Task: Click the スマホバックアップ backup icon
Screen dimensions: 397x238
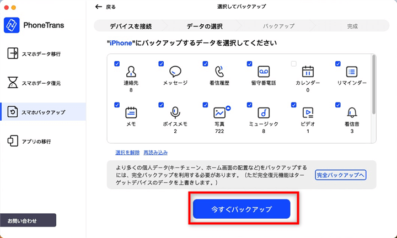Action: click(12, 112)
